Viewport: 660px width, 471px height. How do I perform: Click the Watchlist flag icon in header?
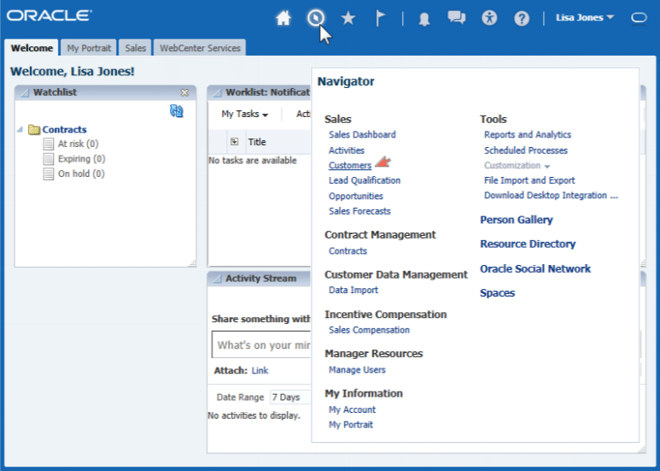[x=381, y=18]
